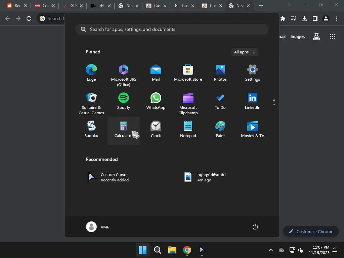Expand the All apps list
This screenshot has width=344, height=258.
click(245, 52)
